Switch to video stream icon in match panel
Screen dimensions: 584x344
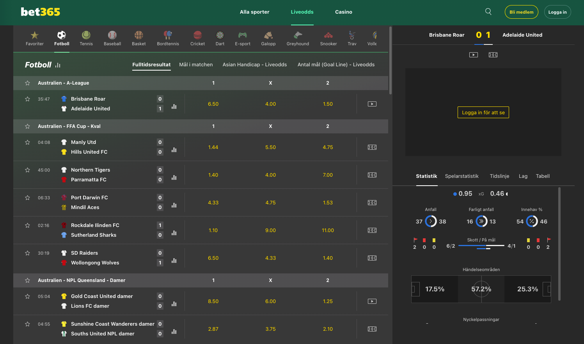pyautogui.click(x=474, y=55)
